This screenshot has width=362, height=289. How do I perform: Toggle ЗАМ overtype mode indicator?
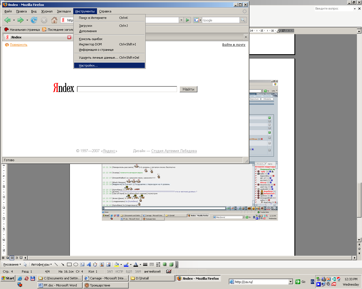(138, 272)
